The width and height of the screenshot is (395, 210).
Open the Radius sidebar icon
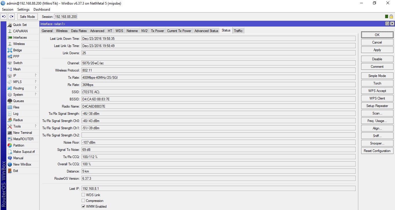10,120
